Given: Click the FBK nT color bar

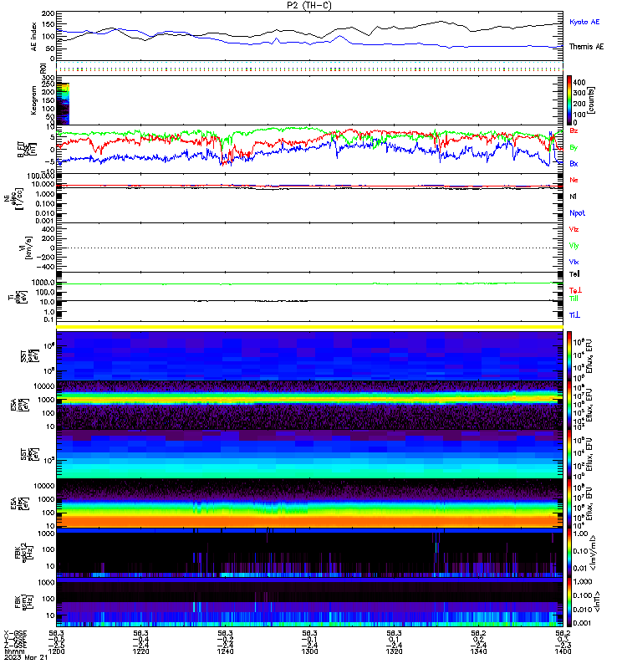Looking at the screenshot, I should 569,602.
